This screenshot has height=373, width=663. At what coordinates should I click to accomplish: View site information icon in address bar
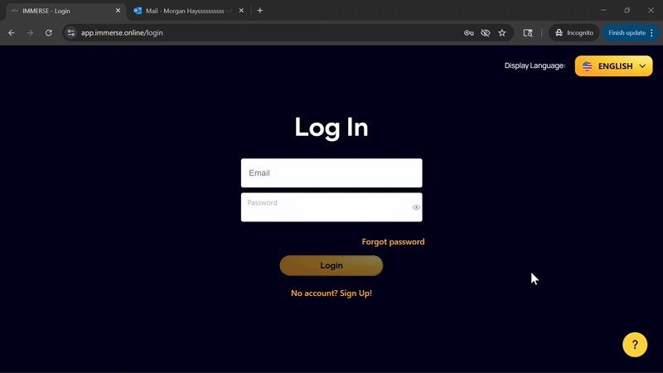coord(71,32)
